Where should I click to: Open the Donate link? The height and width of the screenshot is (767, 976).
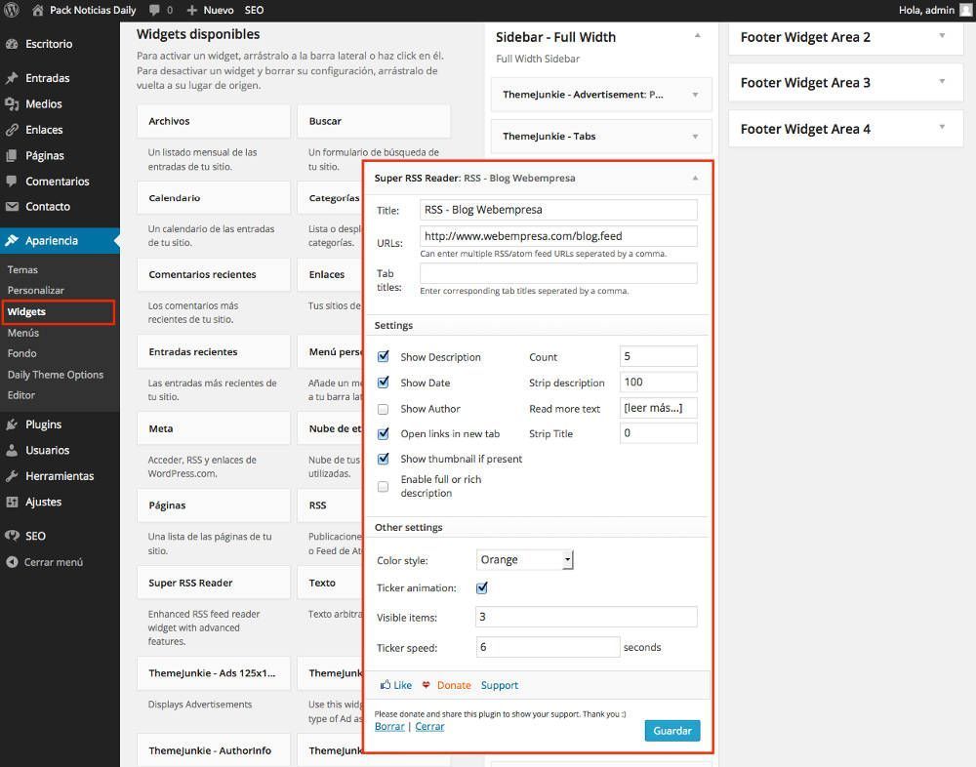point(454,685)
